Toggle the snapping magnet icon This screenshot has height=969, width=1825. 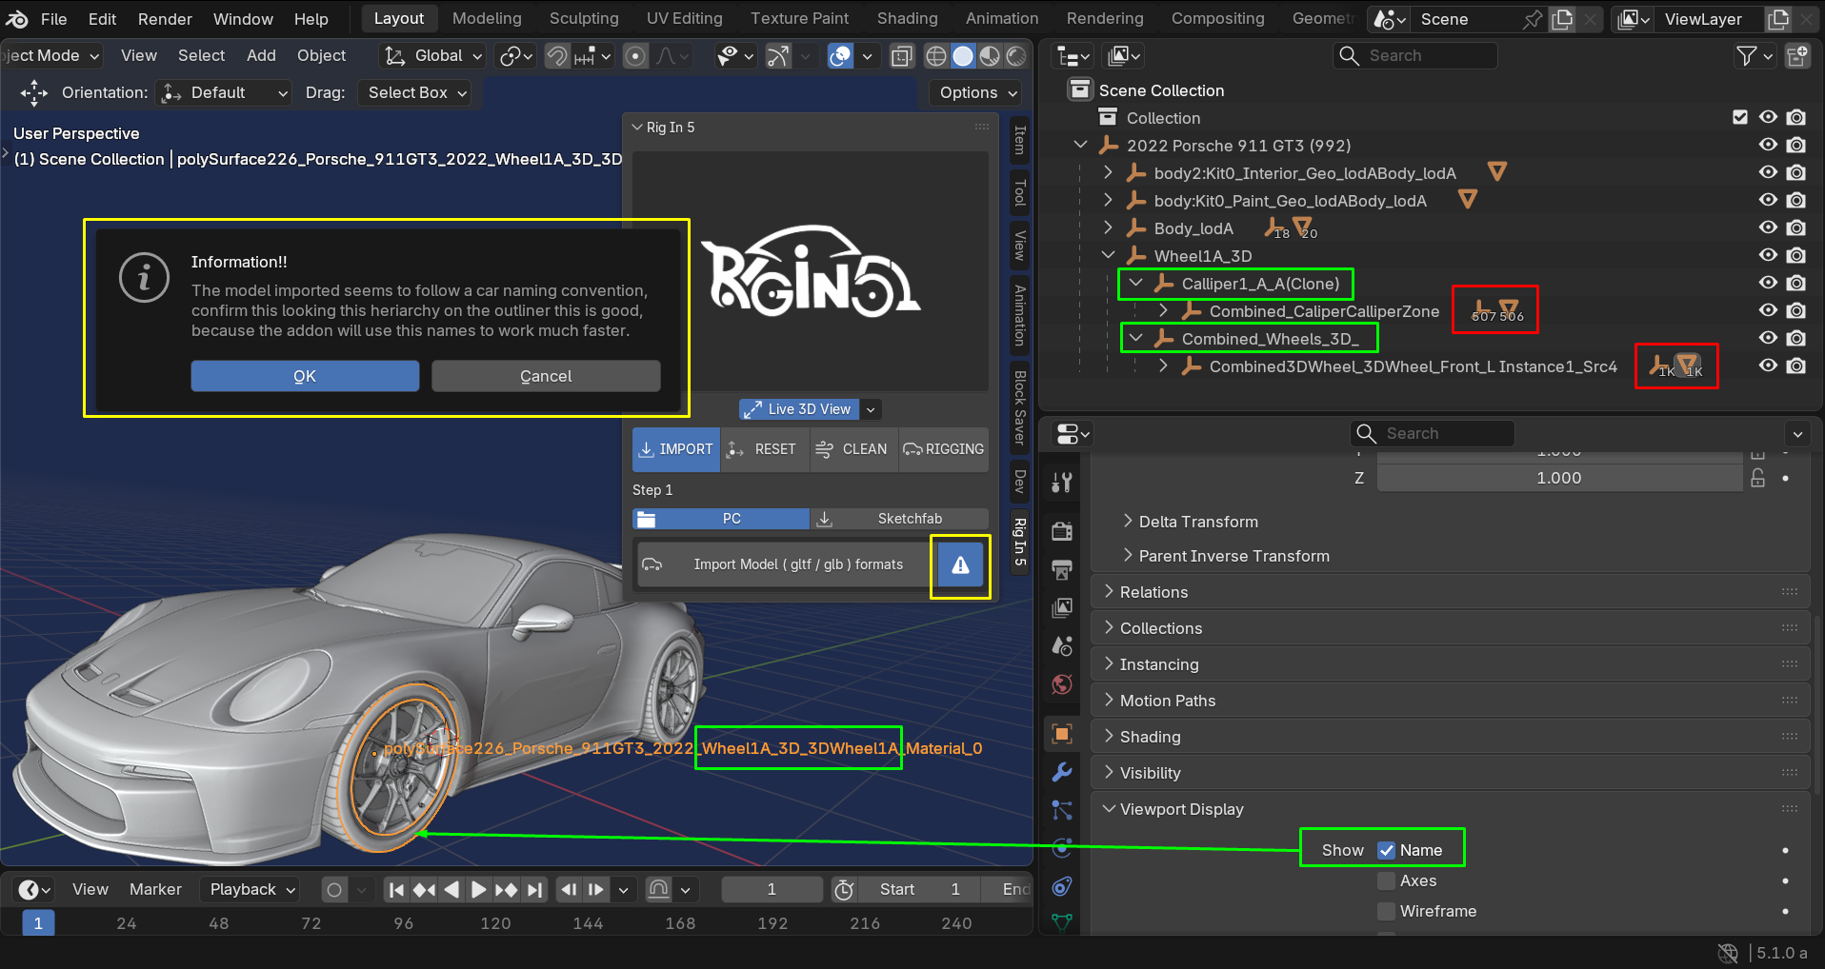coord(556,56)
